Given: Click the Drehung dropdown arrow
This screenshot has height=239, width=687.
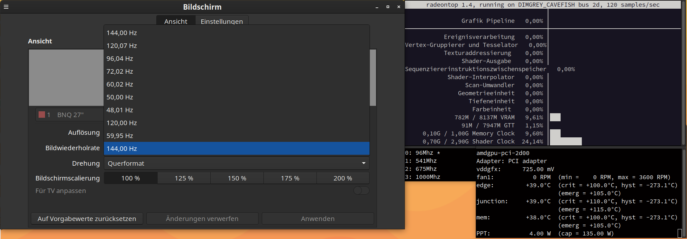Looking at the screenshot, I should (364, 163).
